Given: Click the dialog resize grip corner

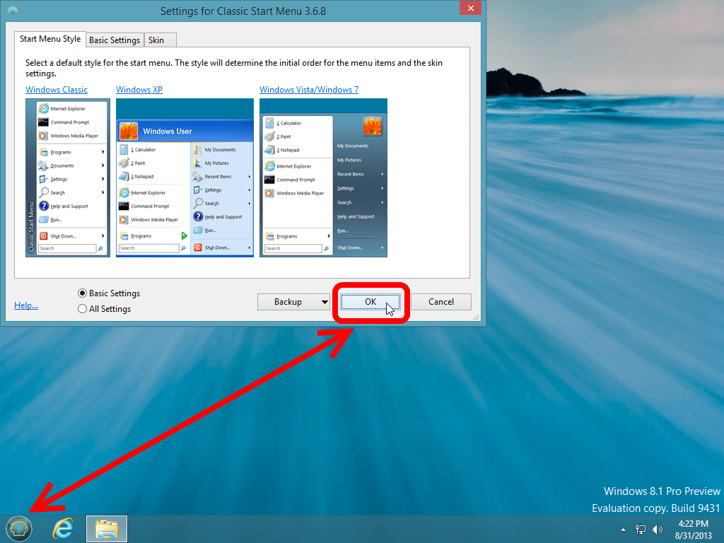Looking at the screenshot, I should click(476, 317).
